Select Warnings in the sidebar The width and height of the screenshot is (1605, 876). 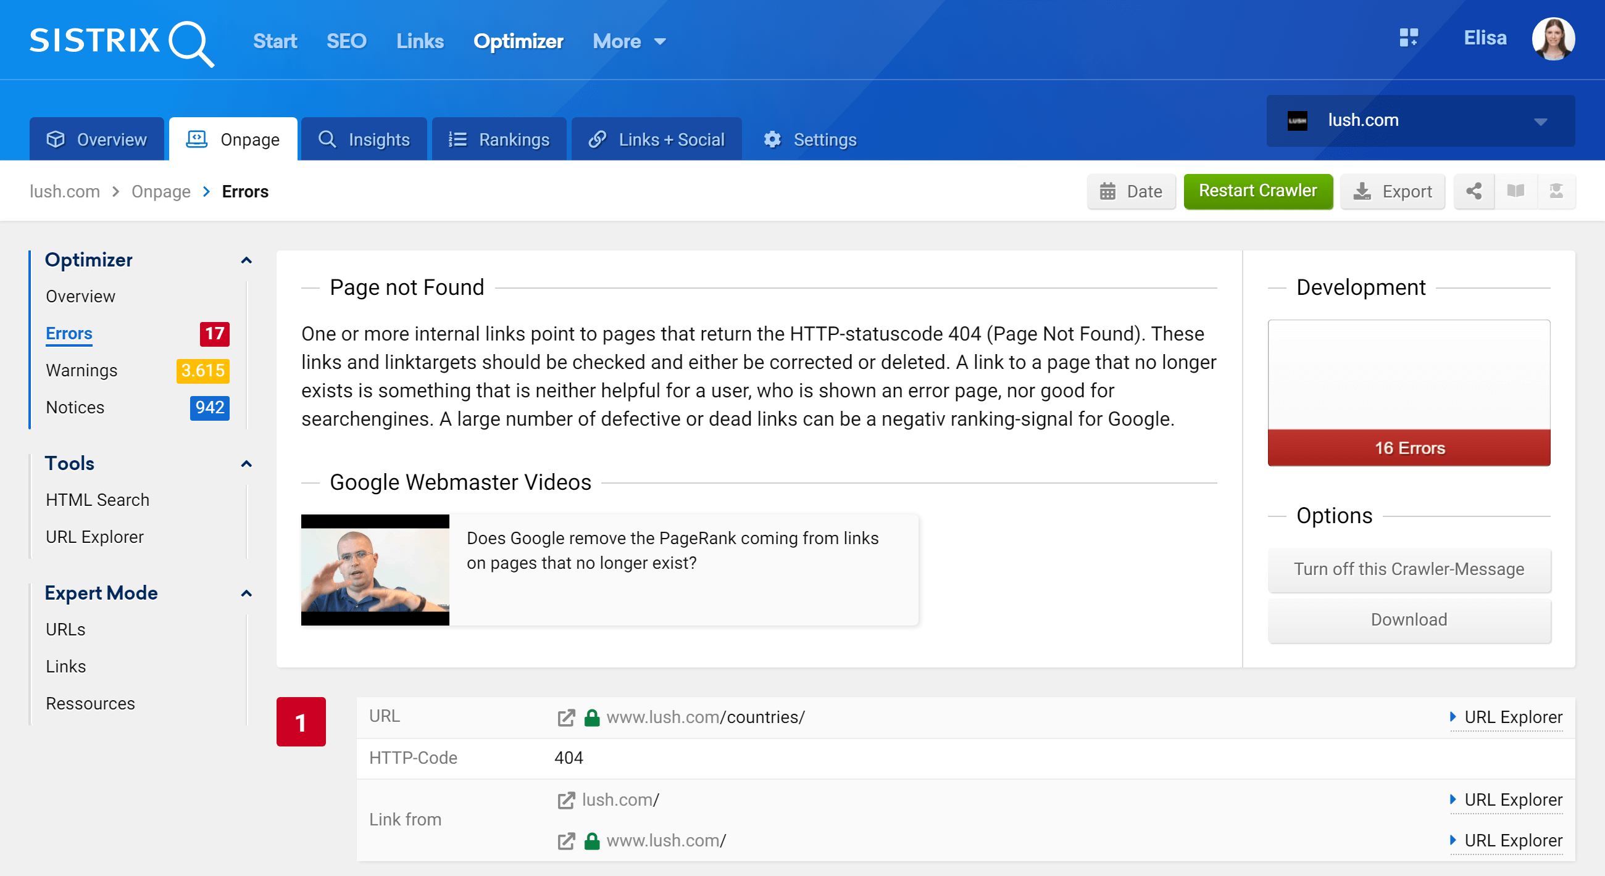point(81,370)
